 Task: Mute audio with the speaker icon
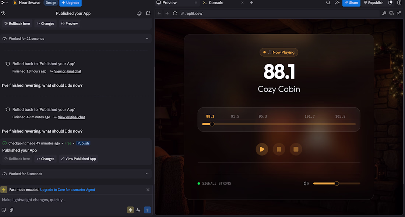click(306, 184)
